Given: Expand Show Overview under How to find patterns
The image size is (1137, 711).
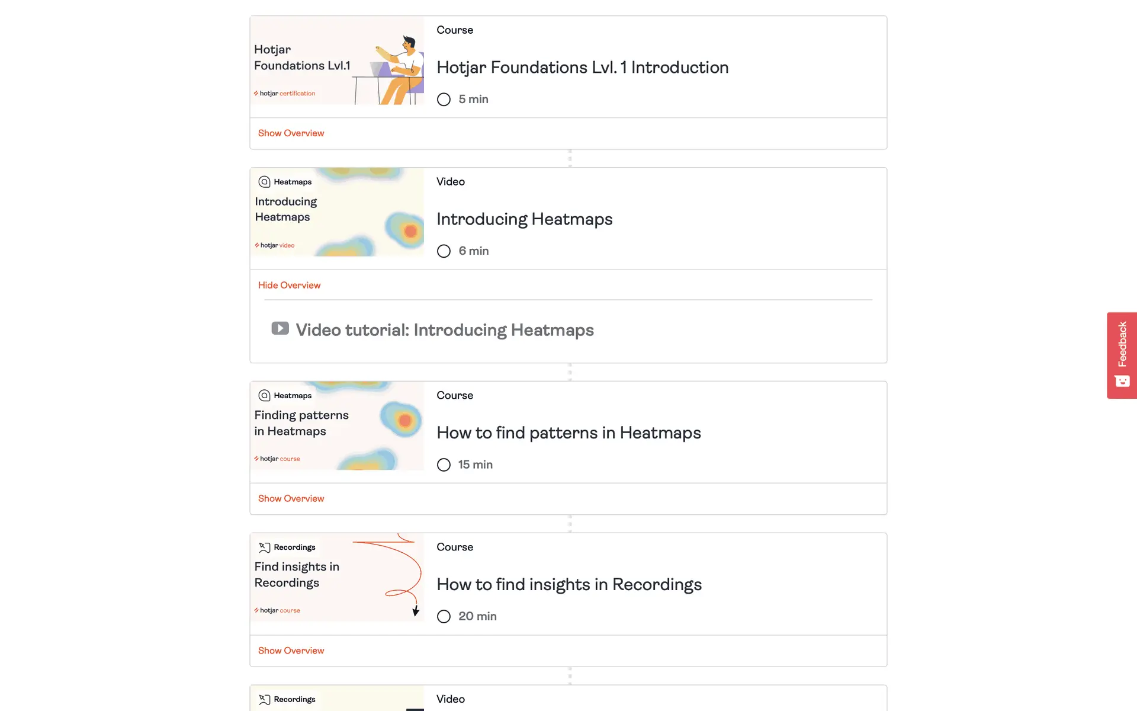Looking at the screenshot, I should (291, 499).
